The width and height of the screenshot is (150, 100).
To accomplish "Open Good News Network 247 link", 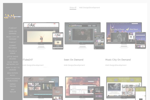I will point(13,63).
